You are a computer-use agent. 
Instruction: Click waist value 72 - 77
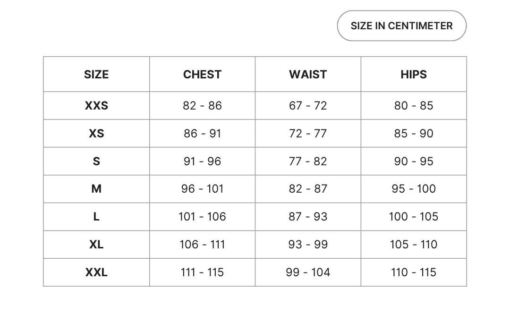pyautogui.click(x=308, y=134)
